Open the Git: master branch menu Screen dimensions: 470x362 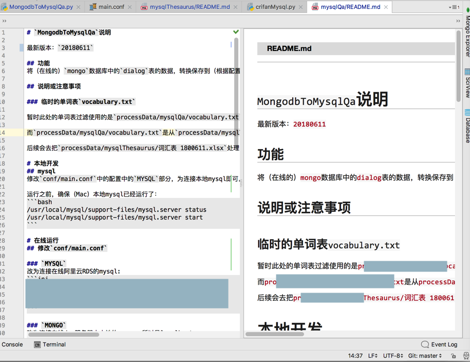425,356
